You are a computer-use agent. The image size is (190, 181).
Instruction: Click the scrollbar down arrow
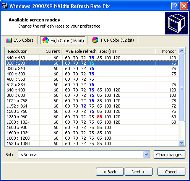(182, 142)
